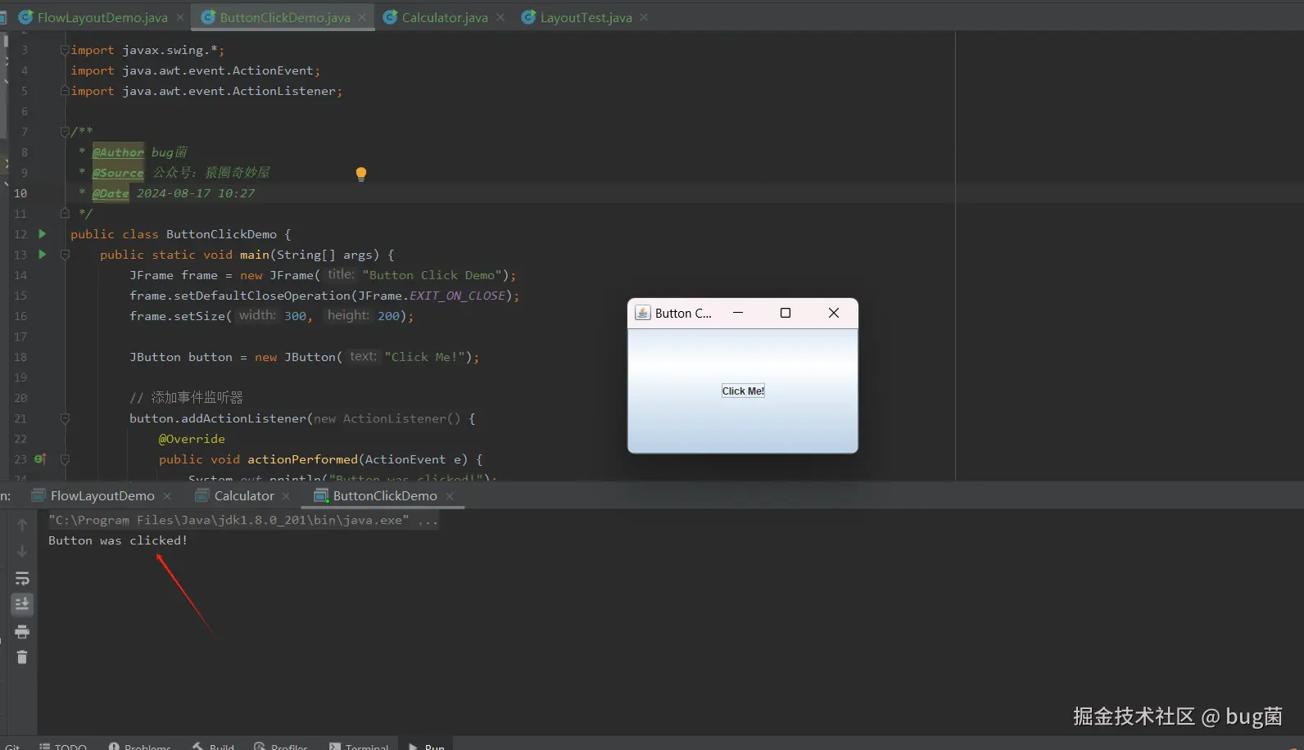Click the width value 300 on line 16

point(296,316)
